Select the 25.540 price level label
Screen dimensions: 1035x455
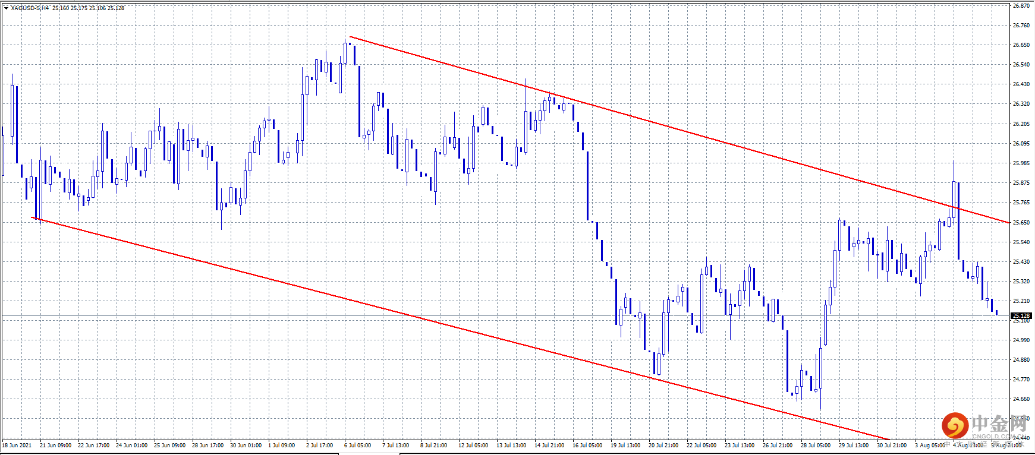coord(1021,242)
